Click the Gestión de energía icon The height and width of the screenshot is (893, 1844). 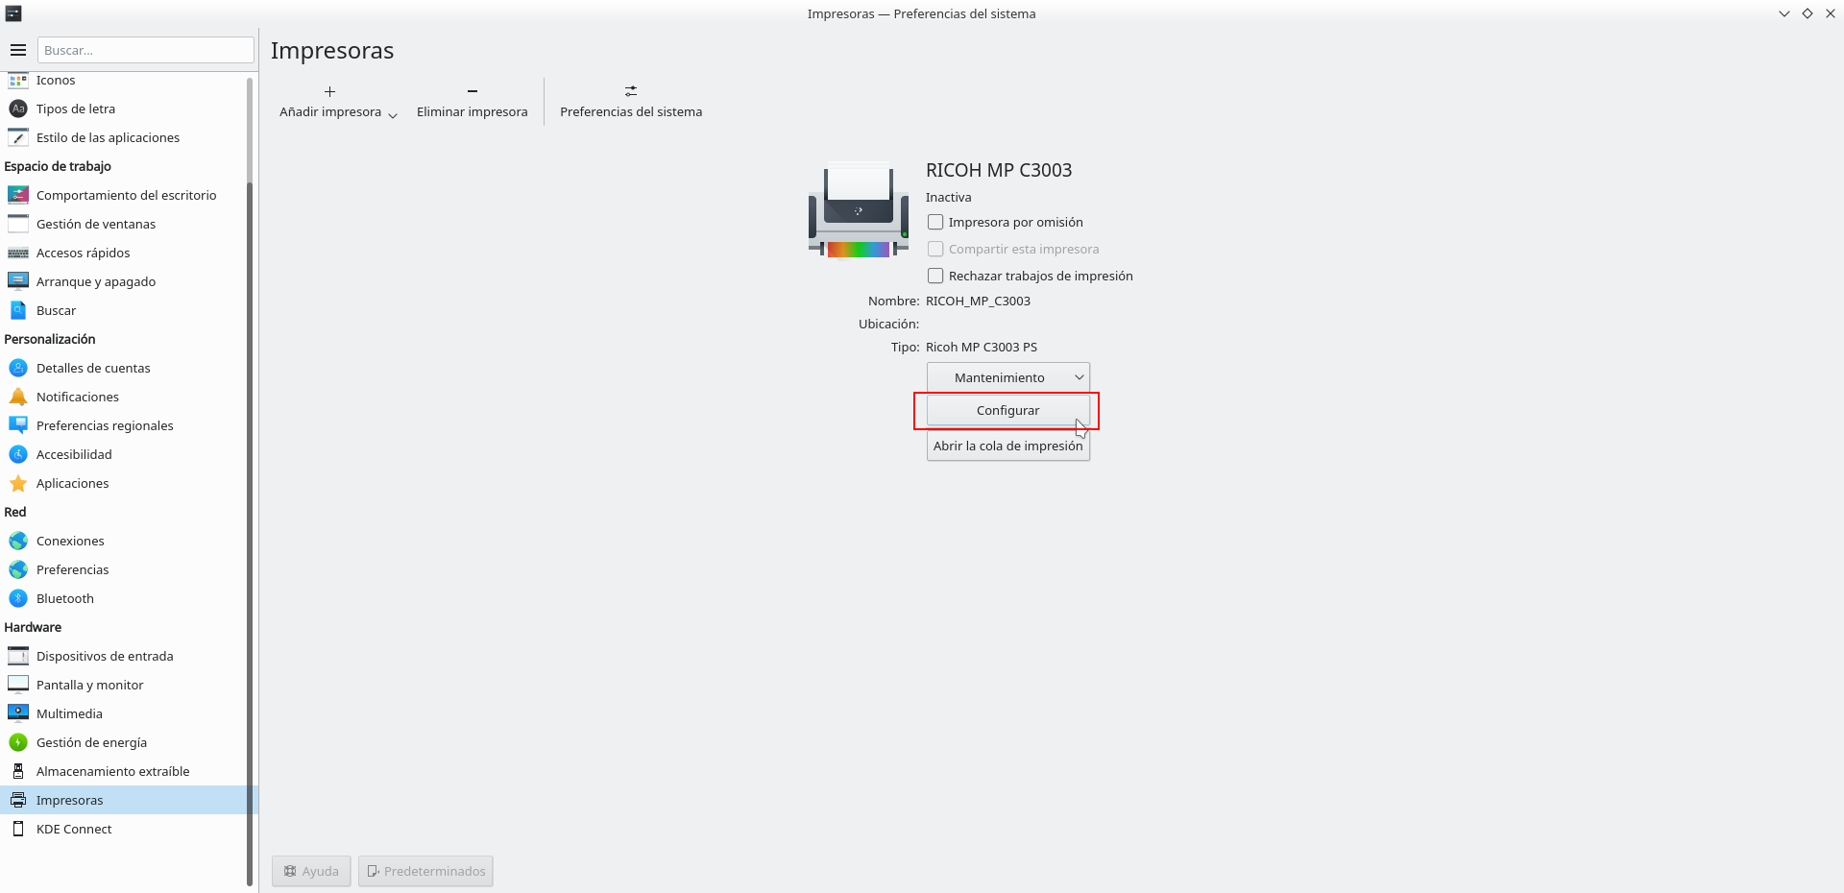coord(18,742)
